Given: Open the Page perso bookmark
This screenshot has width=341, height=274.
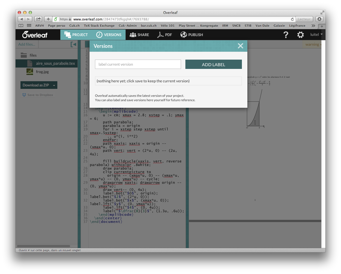Looking at the screenshot, I should [57, 26].
